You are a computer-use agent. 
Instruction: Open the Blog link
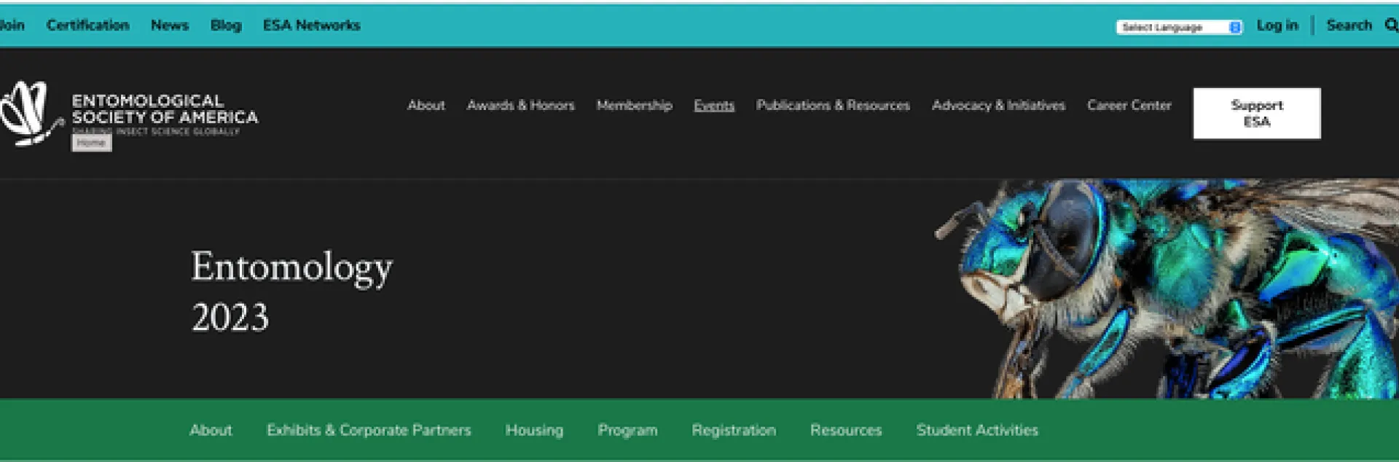coord(225,26)
